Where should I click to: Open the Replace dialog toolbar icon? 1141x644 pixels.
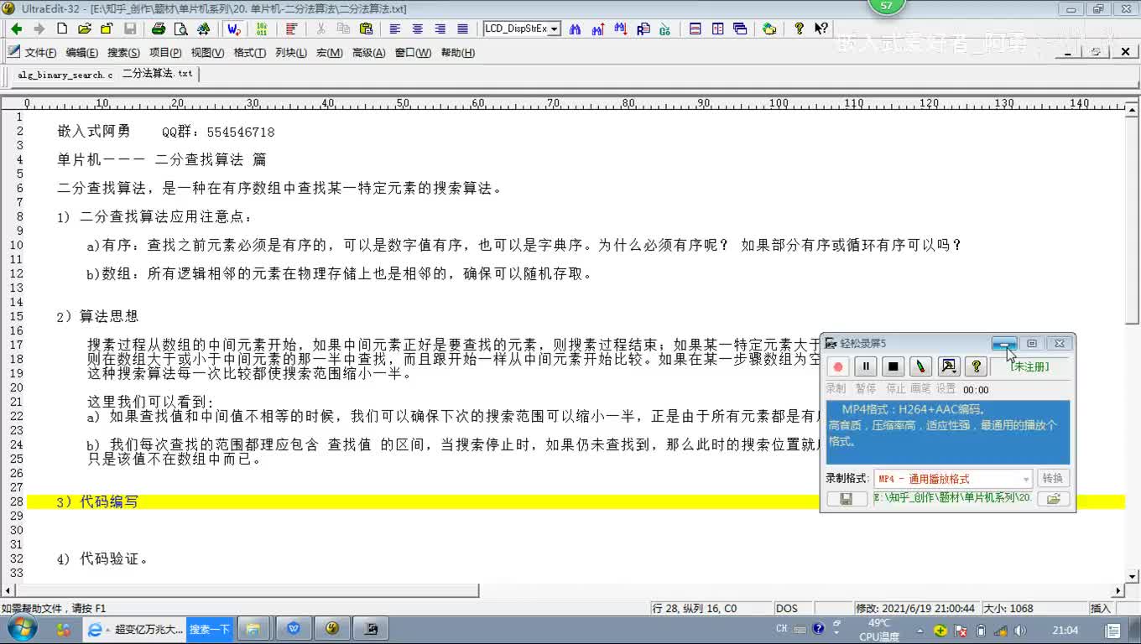pos(643,29)
